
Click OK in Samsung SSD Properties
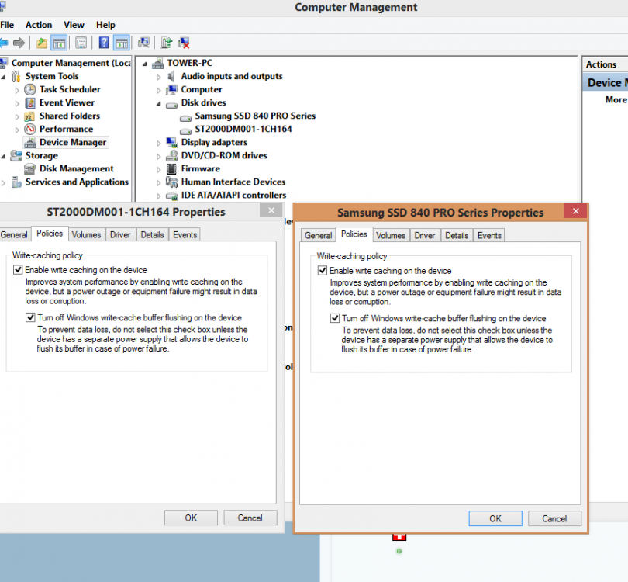[495, 518]
